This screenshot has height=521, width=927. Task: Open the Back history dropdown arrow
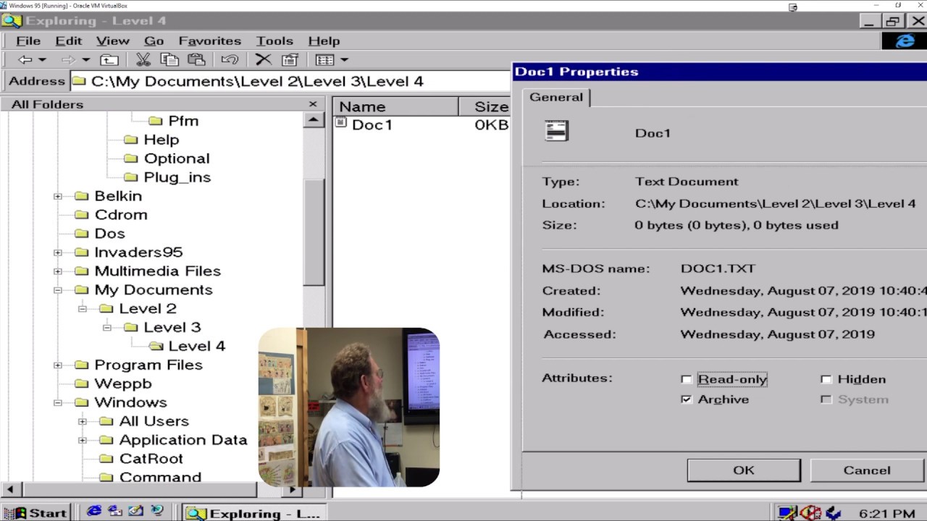tap(42, 60)
